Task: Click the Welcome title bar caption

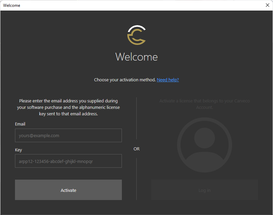Action: [12, 5]
